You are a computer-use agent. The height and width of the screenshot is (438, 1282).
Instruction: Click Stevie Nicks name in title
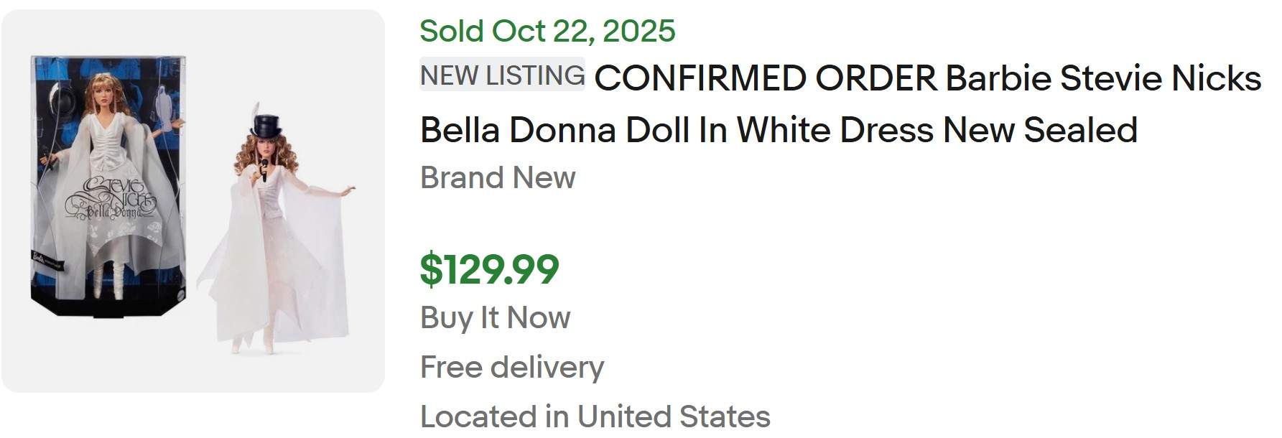pos(1161,78)
